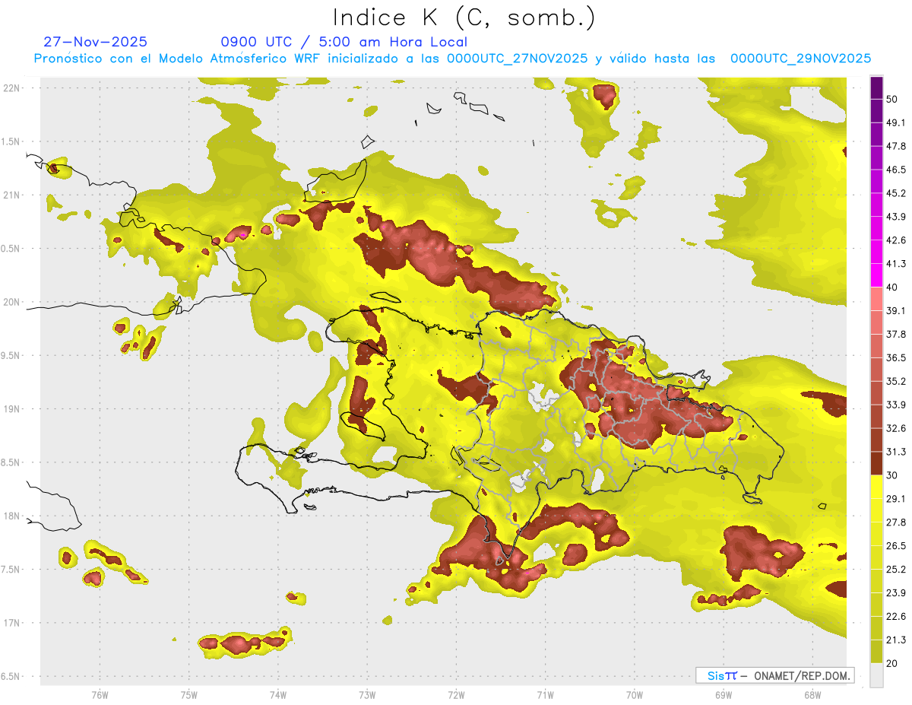Click the latitude axis label "0.5N"
Image resolution: width=912 pixels, height=705 pixels.
(x=11, y=249)
